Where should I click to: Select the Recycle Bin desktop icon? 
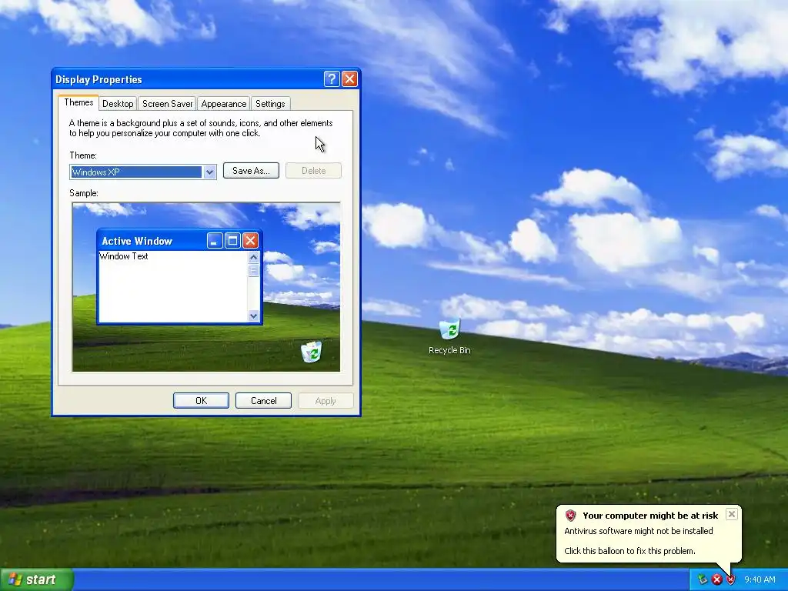(449, 337)
